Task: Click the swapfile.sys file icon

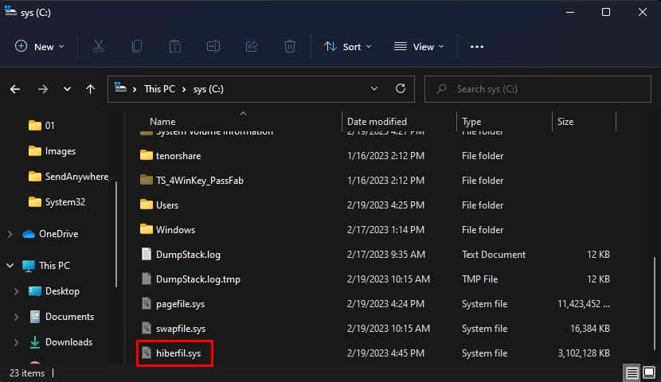Action: click(x=147, y=328)
